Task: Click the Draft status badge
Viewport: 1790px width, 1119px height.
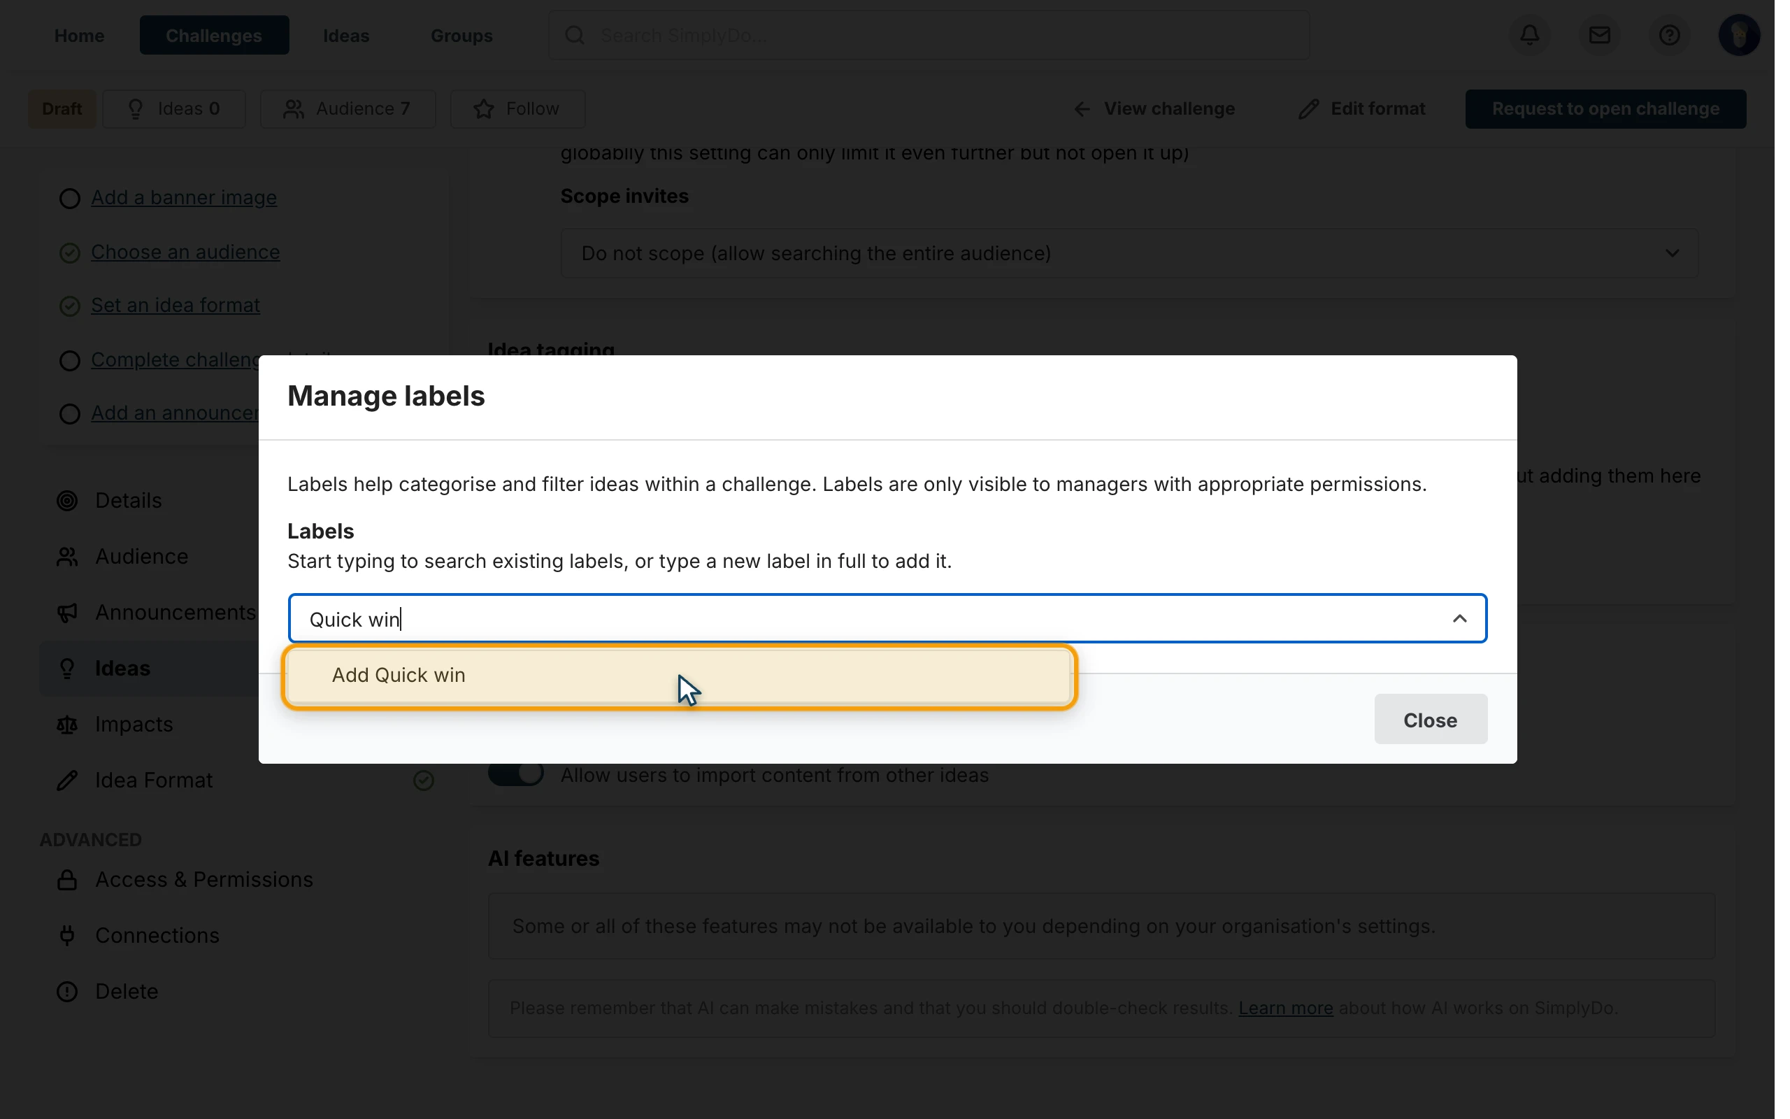Action: [62, 109]
